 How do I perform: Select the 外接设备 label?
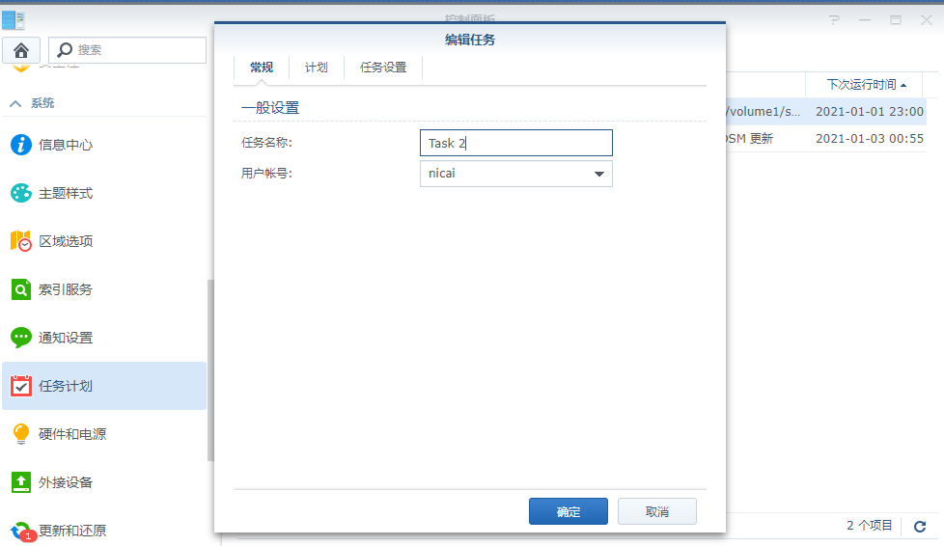pyautogui.click(x=66, y=482)
